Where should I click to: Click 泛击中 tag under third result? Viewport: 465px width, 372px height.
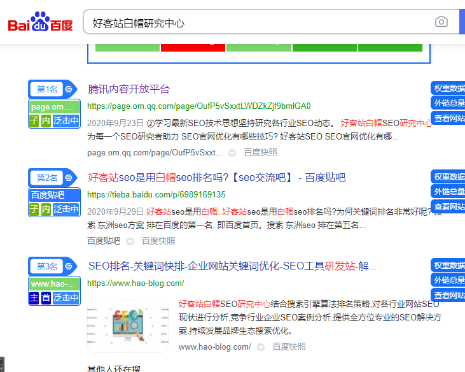pyautogui.click(x=66, y=297)
